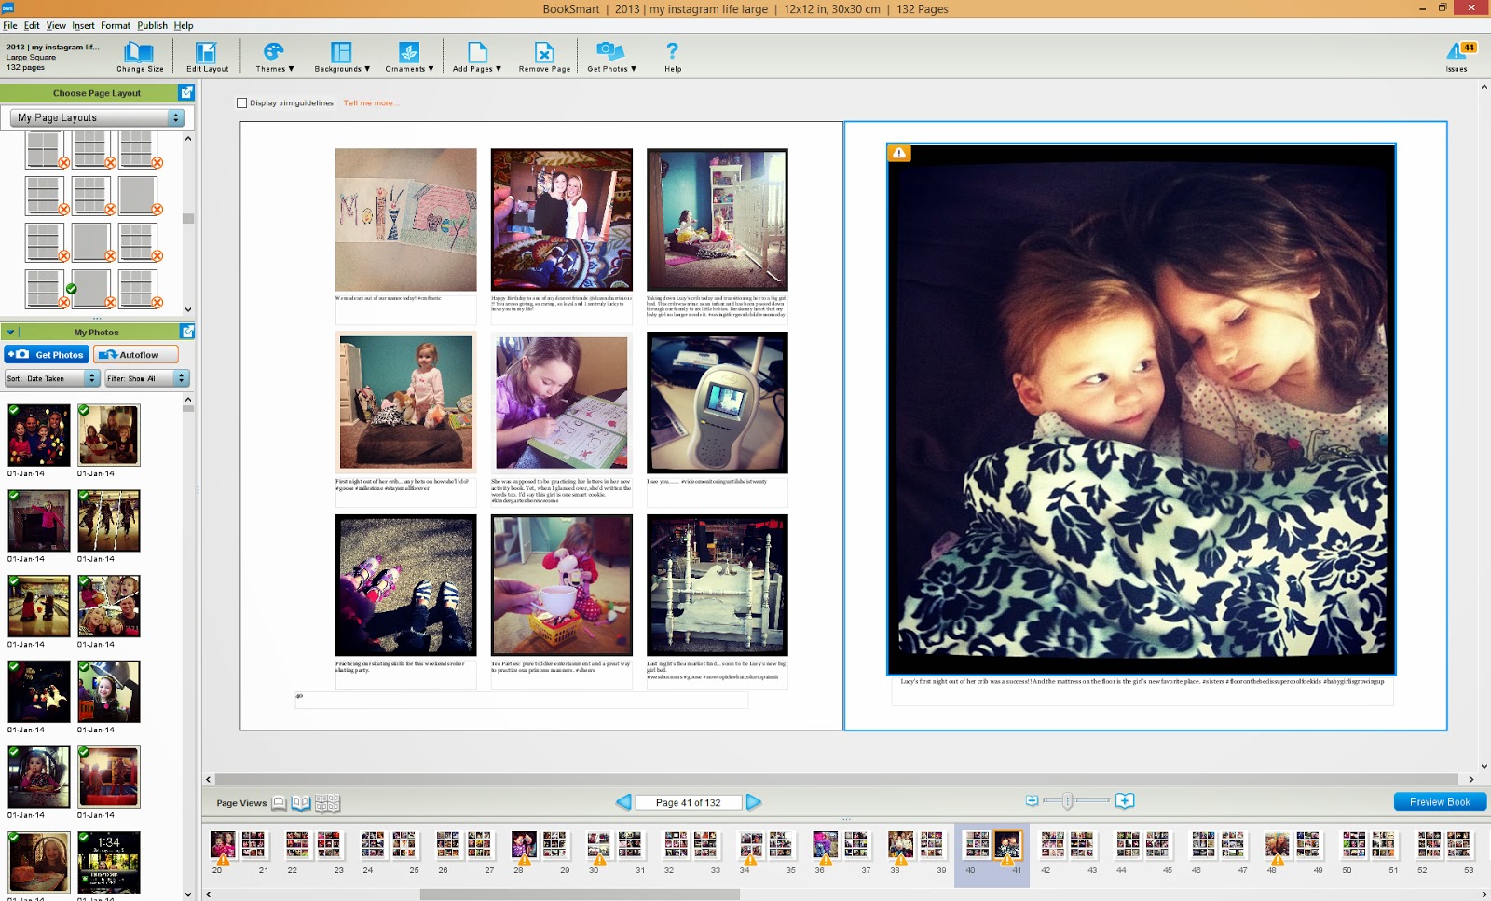Open the My Page Layouts dropdown
The width and height of the screenshot is (1491, 901).
pyautogui.click(x=97, y=118)
